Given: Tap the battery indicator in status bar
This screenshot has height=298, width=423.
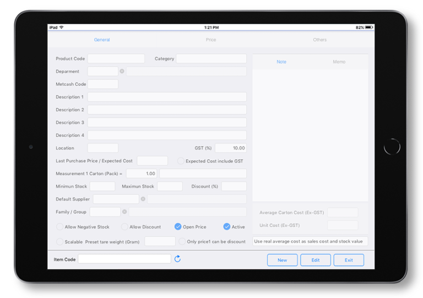Looking at the screenshot, I should coord(368,27).
